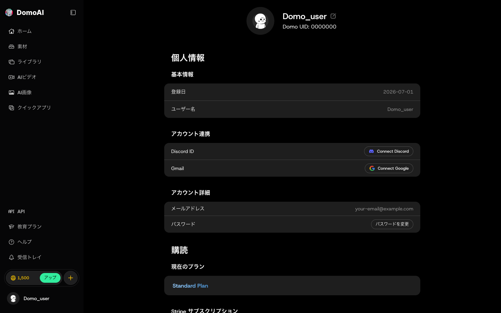Click the パスワード label
Image resolution: width=501 pixels, height=313 pixels.
pos(183,224)
